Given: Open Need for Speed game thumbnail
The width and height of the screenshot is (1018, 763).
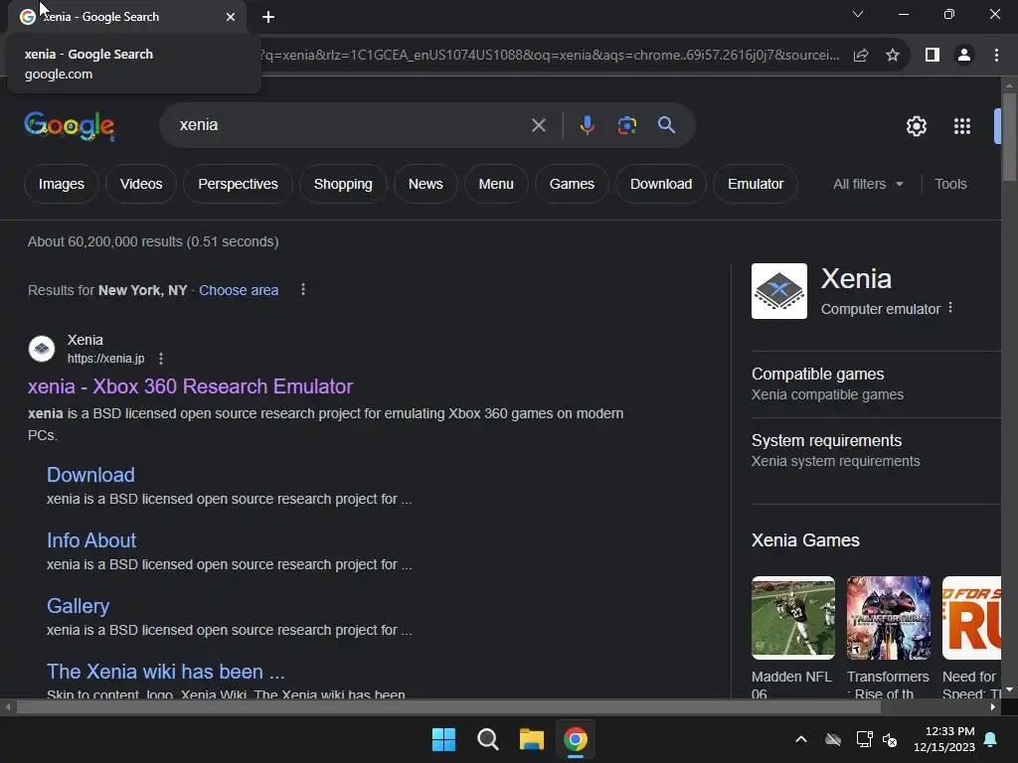Looking at the screenshot, I should coord(971,618).
